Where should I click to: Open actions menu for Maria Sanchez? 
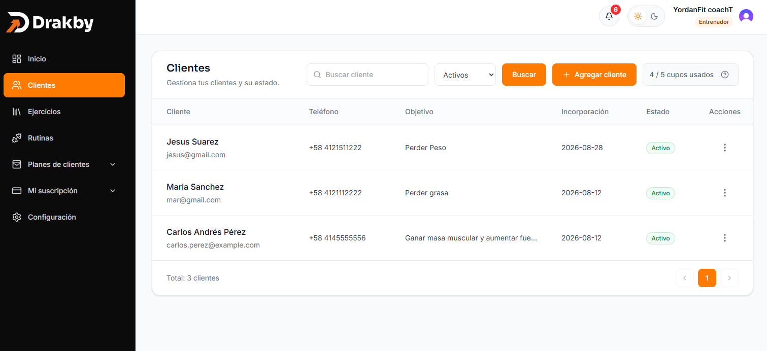pyautogui.click(x=724, y=193)
